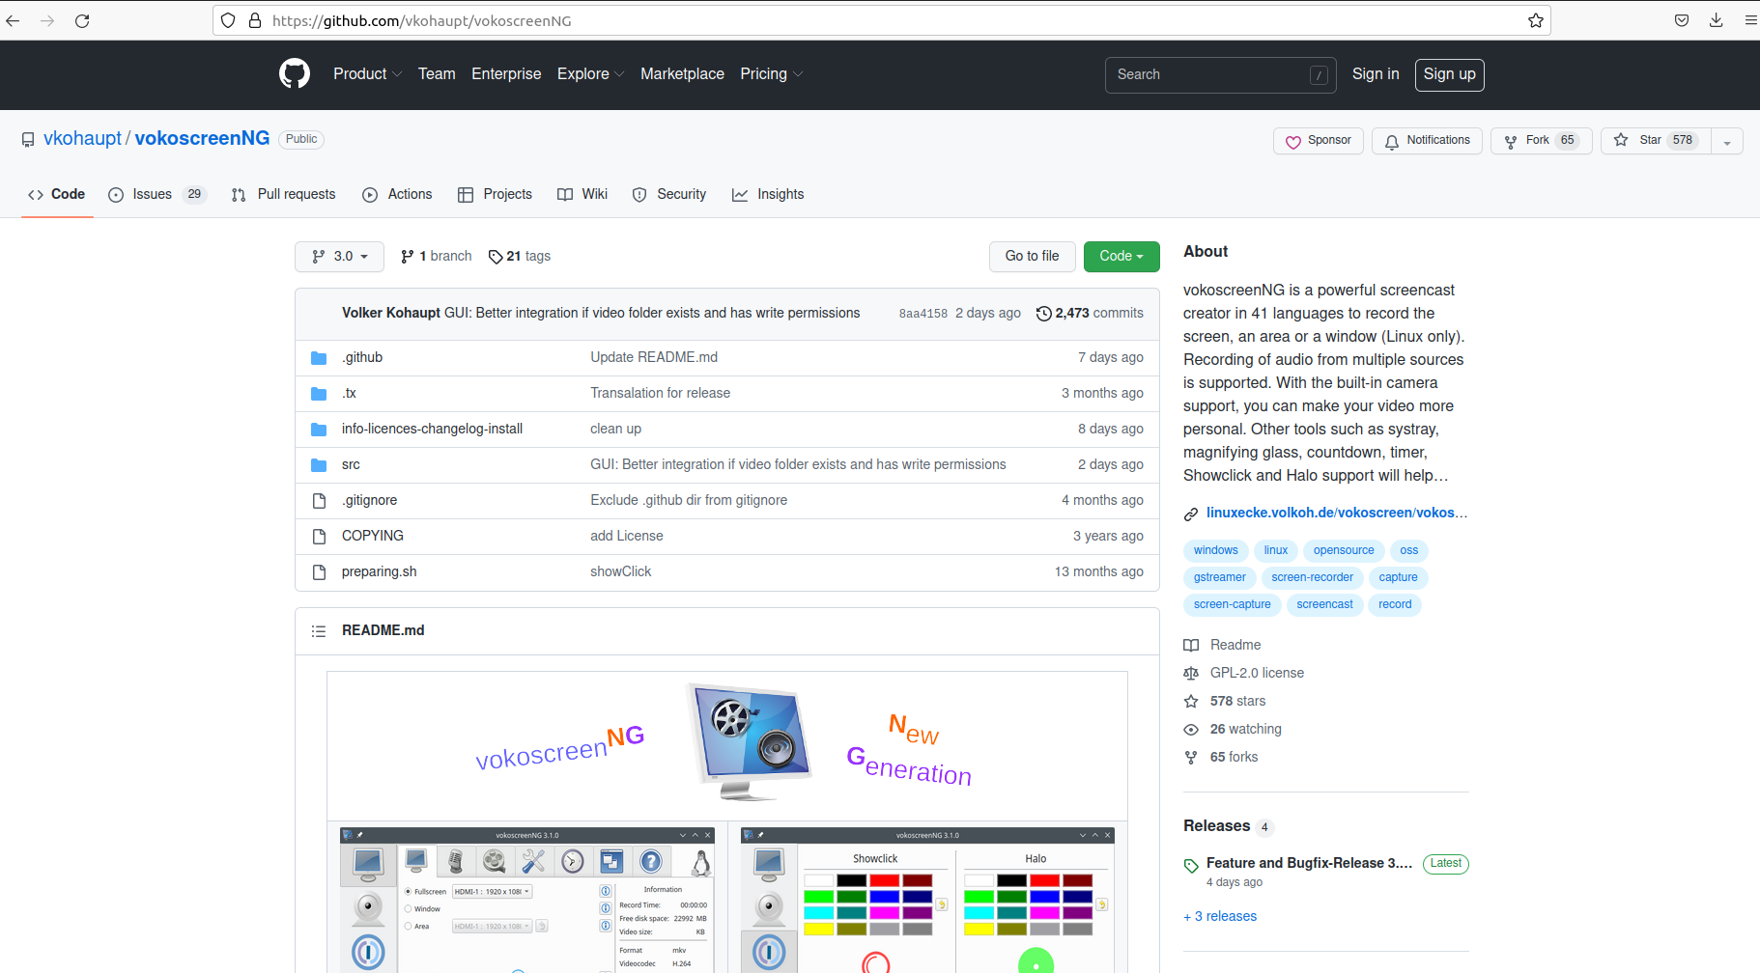This screenshot has width=1760, height=973.
Task: Open the commit history clock icon
Action: [x=1044, y=314]
